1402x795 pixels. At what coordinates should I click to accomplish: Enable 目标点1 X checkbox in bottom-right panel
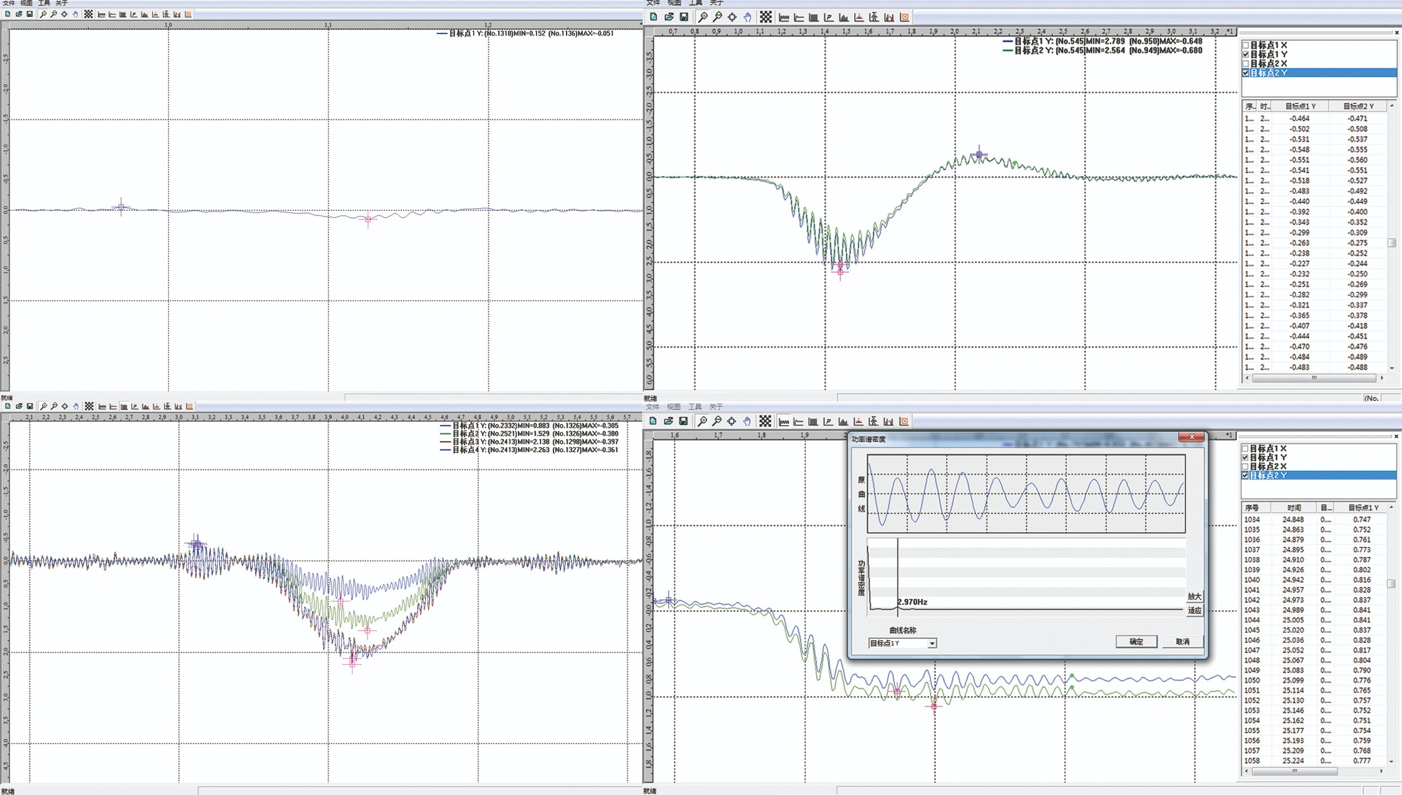click(1245, 448)
